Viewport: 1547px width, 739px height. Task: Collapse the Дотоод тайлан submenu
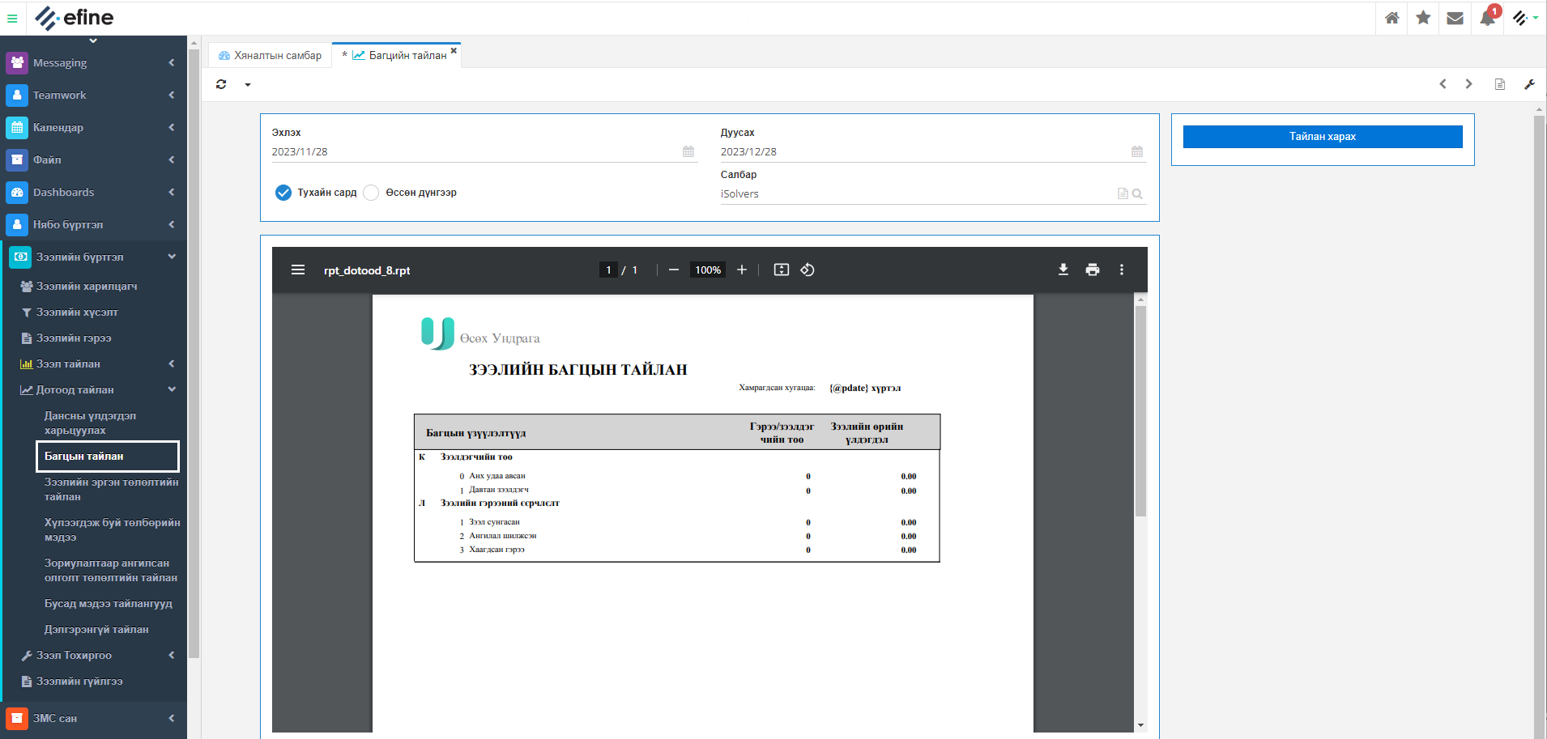click(172, 389)
